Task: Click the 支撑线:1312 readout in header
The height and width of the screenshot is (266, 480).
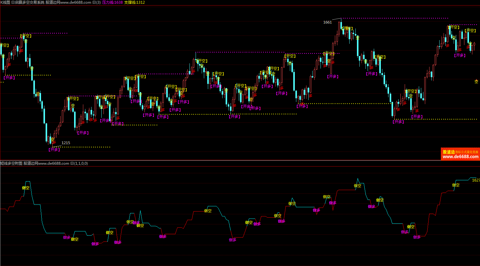Action: click(x=134, y=2)
